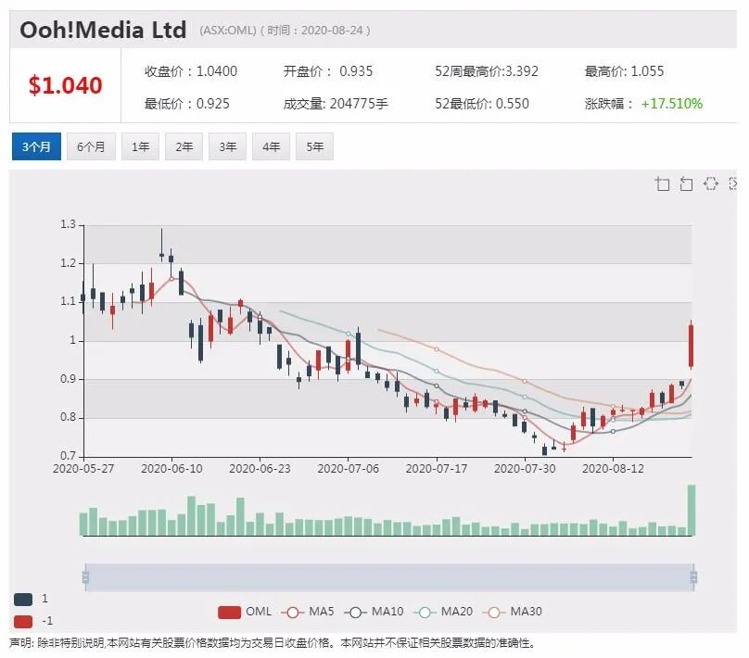Click the 最高价: 1.055 value
Screen dimensions: 749x658
pyautogui.click(x=624, y=71)
